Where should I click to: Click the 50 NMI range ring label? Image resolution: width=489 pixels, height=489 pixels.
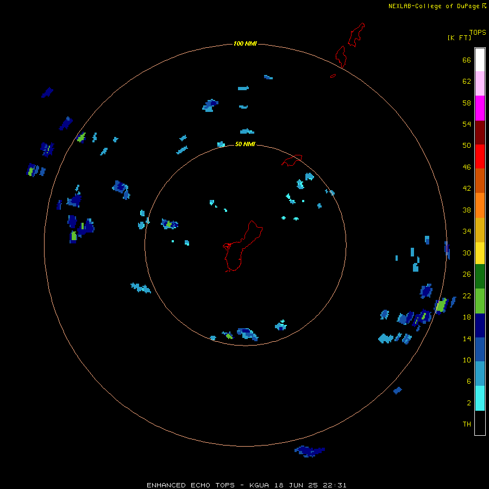(x=245, y=144)
